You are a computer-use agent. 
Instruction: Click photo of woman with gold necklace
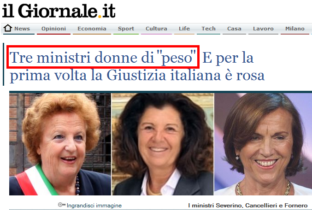point(263,144)
